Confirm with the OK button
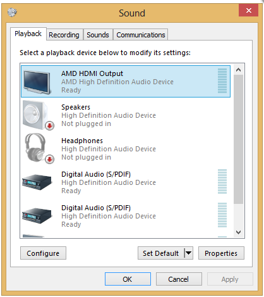This screenshot has height=297, width=264. click(x=128, y=279)
